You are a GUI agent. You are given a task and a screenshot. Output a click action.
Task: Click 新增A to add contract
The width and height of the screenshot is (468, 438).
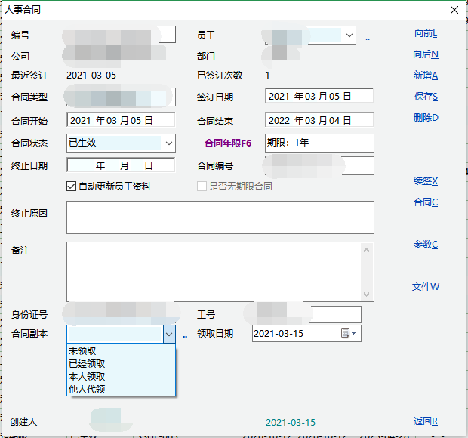pos(425,76)
